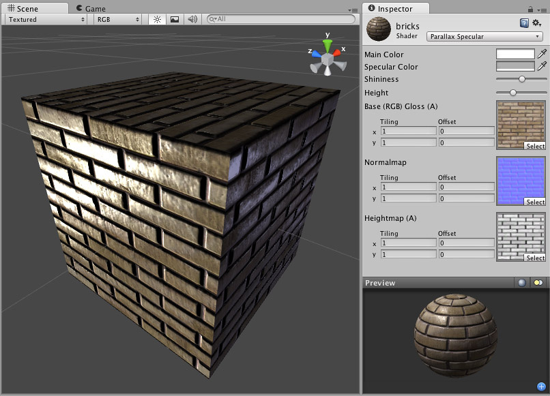Open the Textured draw mode dropdown

pos(44,20)
